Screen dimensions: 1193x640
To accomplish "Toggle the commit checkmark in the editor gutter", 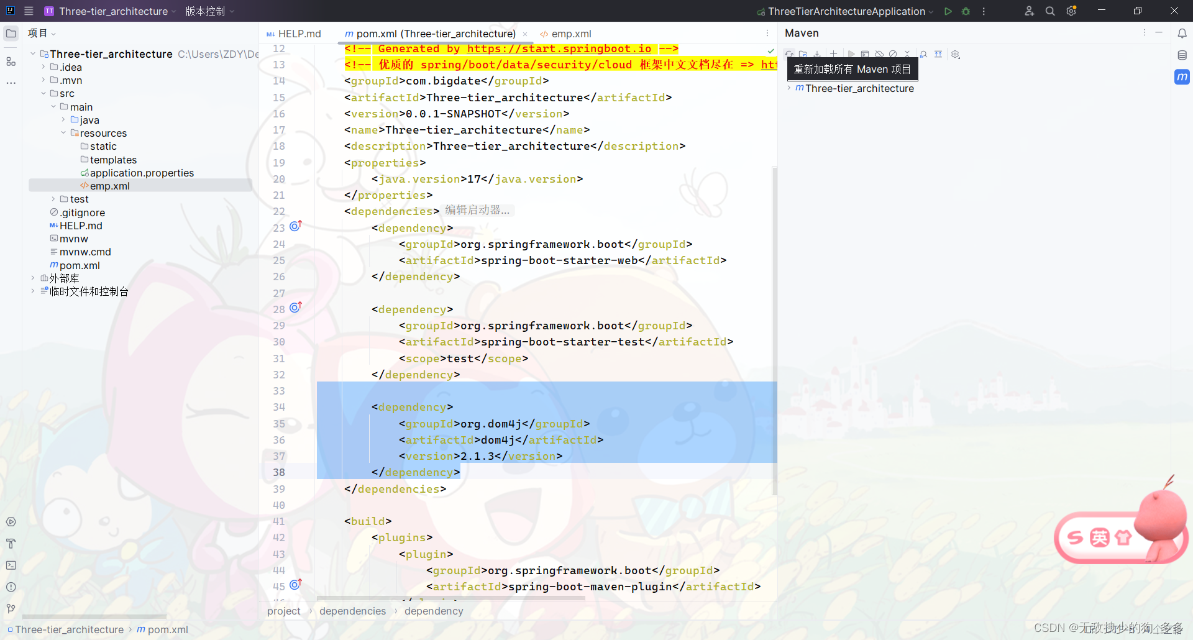I will (770, 51).
